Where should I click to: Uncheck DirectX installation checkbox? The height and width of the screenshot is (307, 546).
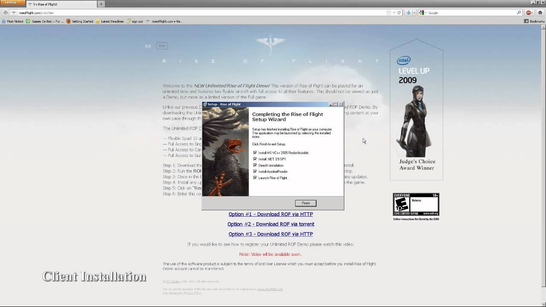pyautogui.click(x=255, y=165)
